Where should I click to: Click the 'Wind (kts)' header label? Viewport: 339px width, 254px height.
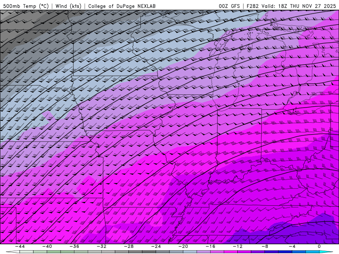[x=68, y=6]
